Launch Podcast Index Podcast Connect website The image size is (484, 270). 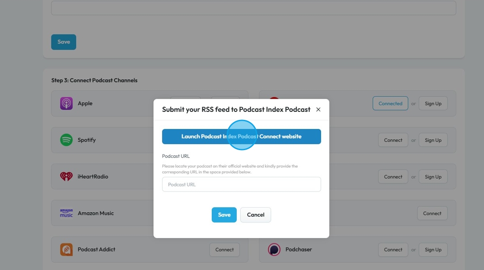coord(241,136)
